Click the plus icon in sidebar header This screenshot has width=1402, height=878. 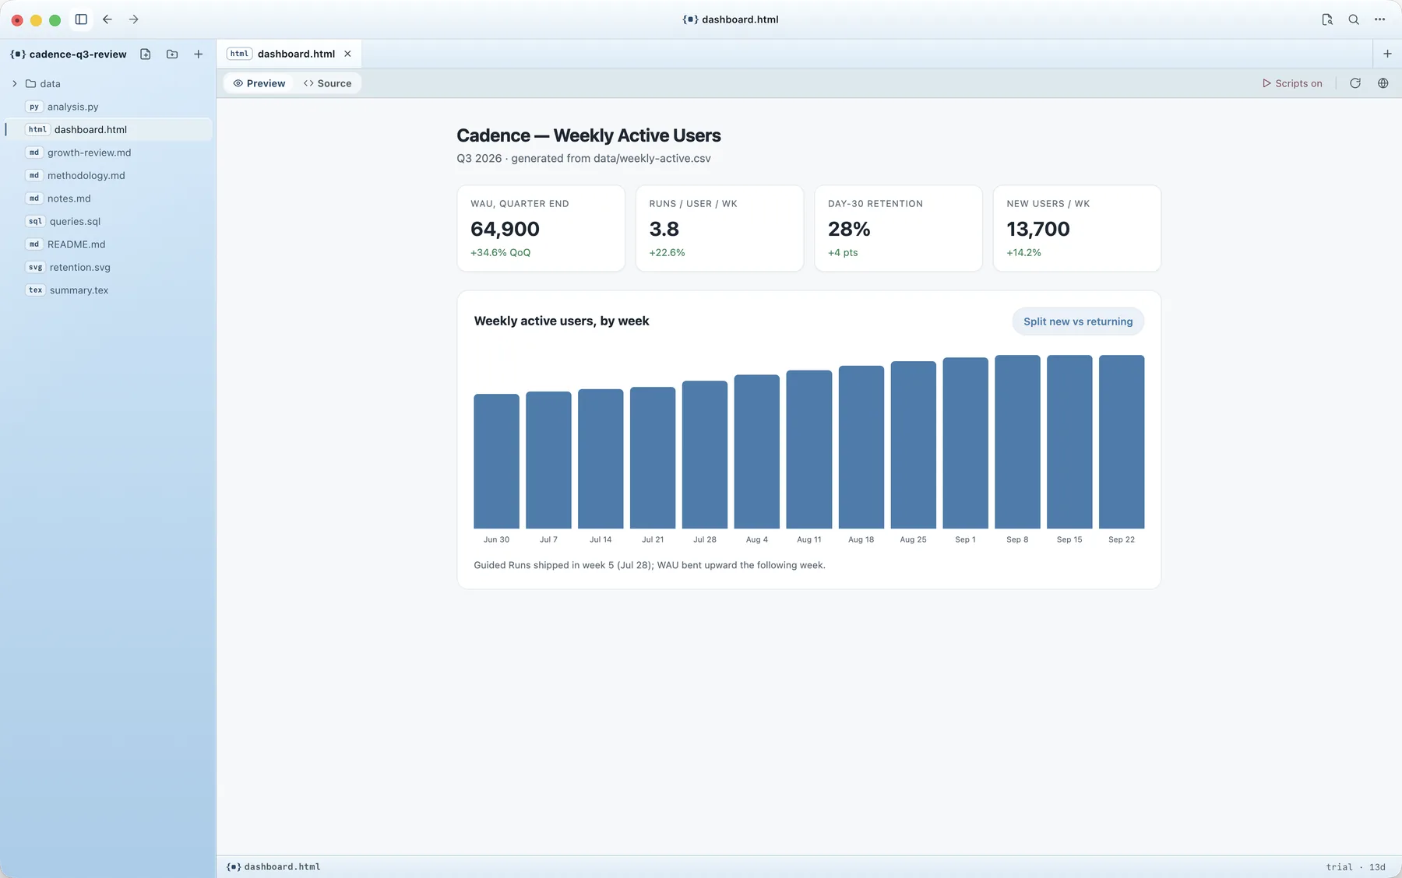199,54
